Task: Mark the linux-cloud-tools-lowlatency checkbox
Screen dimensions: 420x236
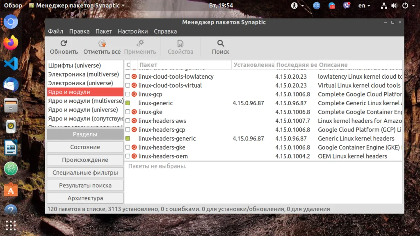Action: [128, 77]
